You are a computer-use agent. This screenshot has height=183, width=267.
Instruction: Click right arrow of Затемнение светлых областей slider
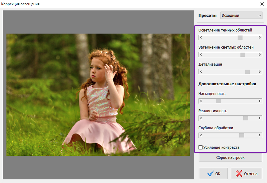pos(260,55)
